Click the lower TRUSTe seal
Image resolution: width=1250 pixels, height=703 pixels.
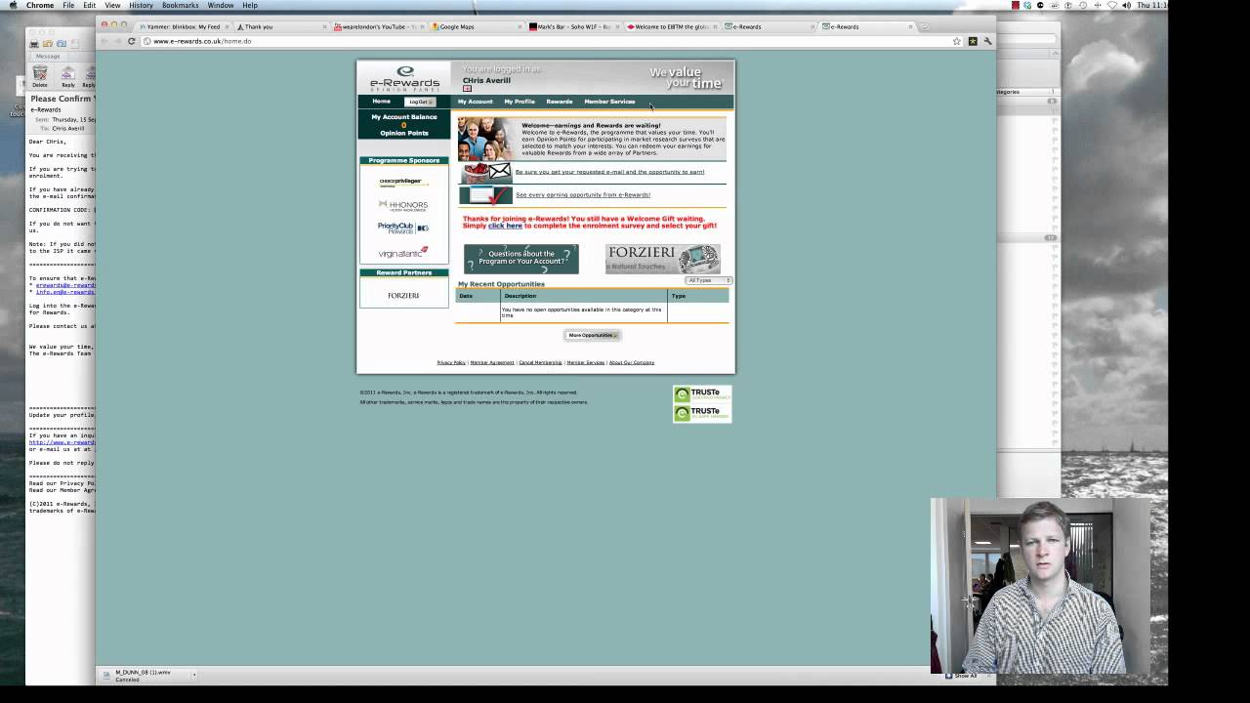coord(701,413)
